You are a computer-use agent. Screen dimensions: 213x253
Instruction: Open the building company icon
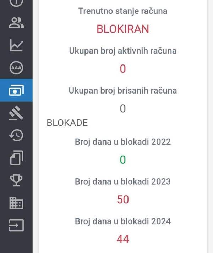(16, 203)
